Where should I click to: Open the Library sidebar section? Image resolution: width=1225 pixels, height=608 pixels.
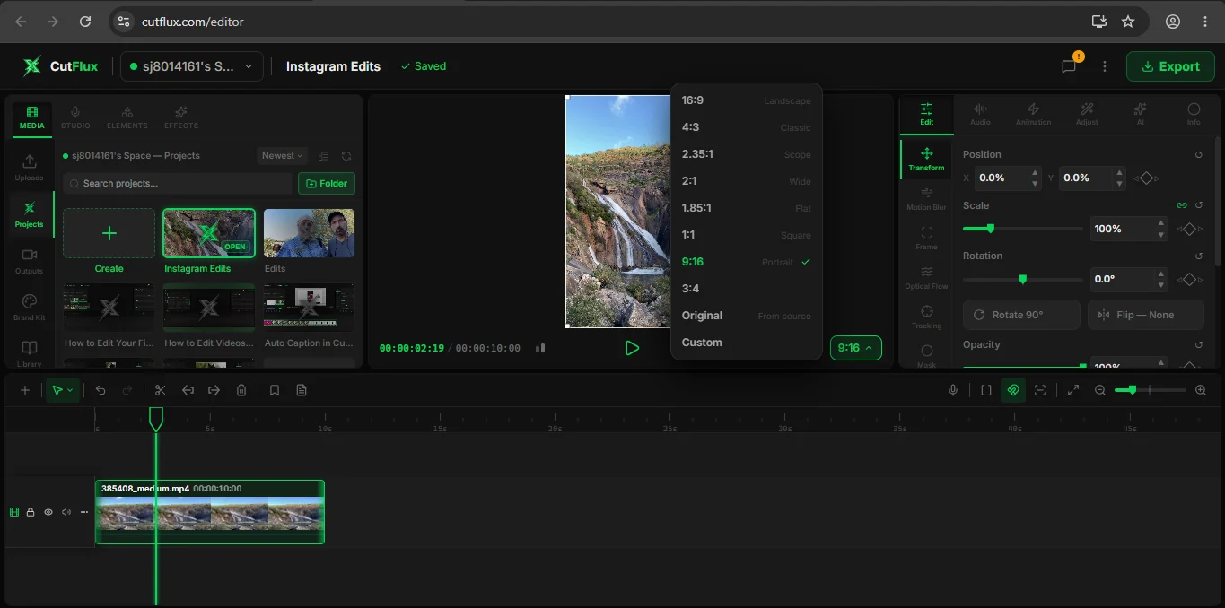point(29,353)
